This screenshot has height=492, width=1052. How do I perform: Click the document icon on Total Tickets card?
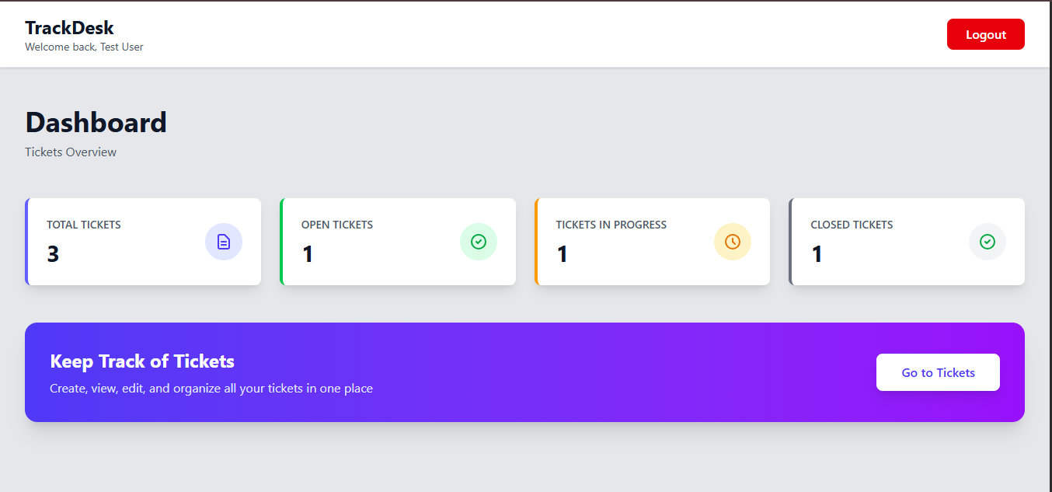click(x=224, y=242)
